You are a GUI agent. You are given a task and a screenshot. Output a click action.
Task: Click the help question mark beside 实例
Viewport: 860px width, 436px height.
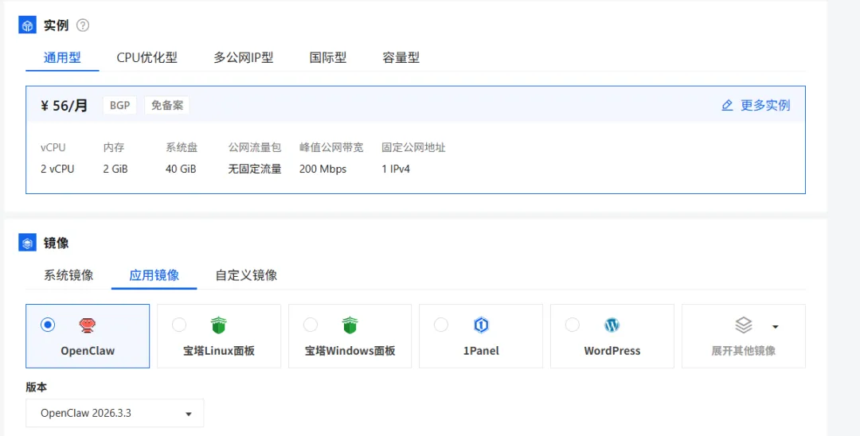point(83,25)
